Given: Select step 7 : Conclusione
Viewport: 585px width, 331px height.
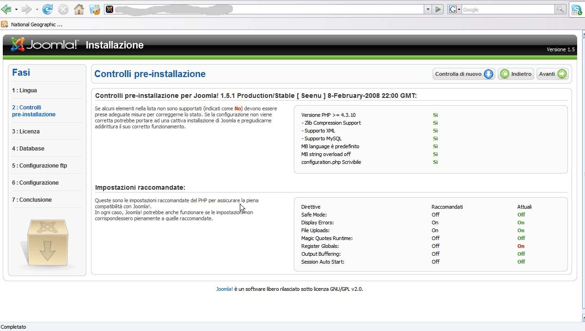Looking at the screenshot, I should click(32, 200).
